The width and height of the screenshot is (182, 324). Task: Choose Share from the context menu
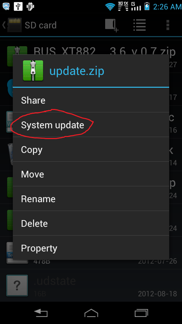[x=91, y=100]
